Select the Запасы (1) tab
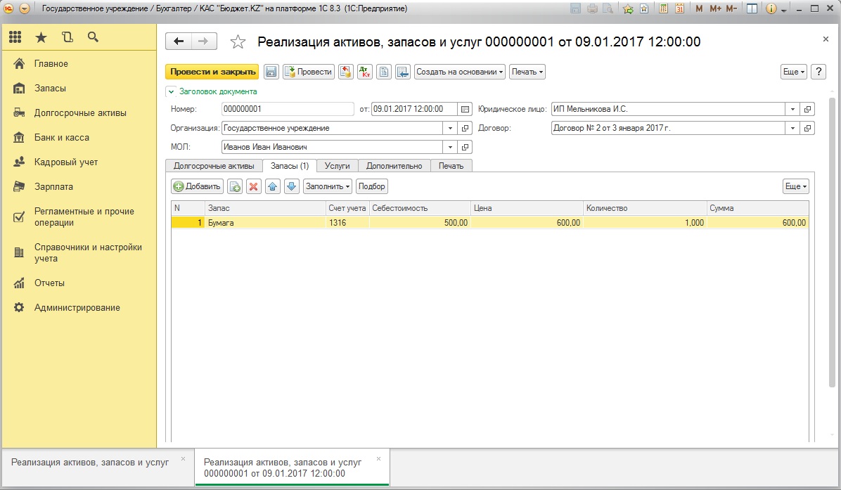The image size is (841, 490). (x=290, y=166)
